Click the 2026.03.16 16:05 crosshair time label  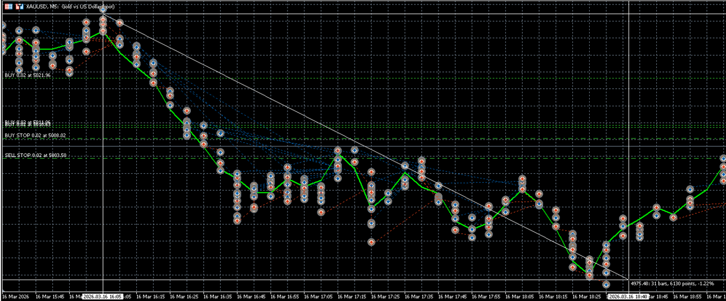click(103, 296)
